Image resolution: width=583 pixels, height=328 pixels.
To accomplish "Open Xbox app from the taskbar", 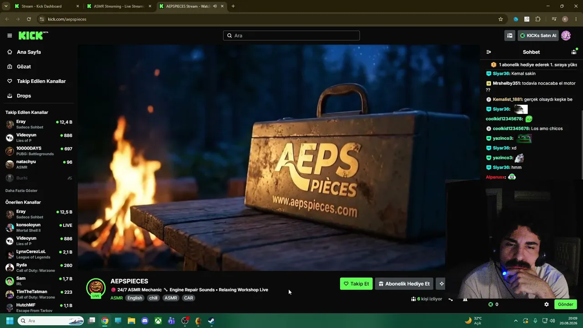I will pos(158,321).
